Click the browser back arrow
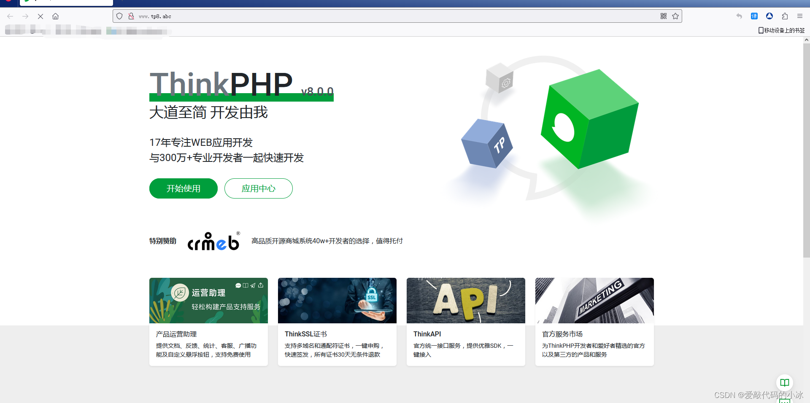 (10, 16)
